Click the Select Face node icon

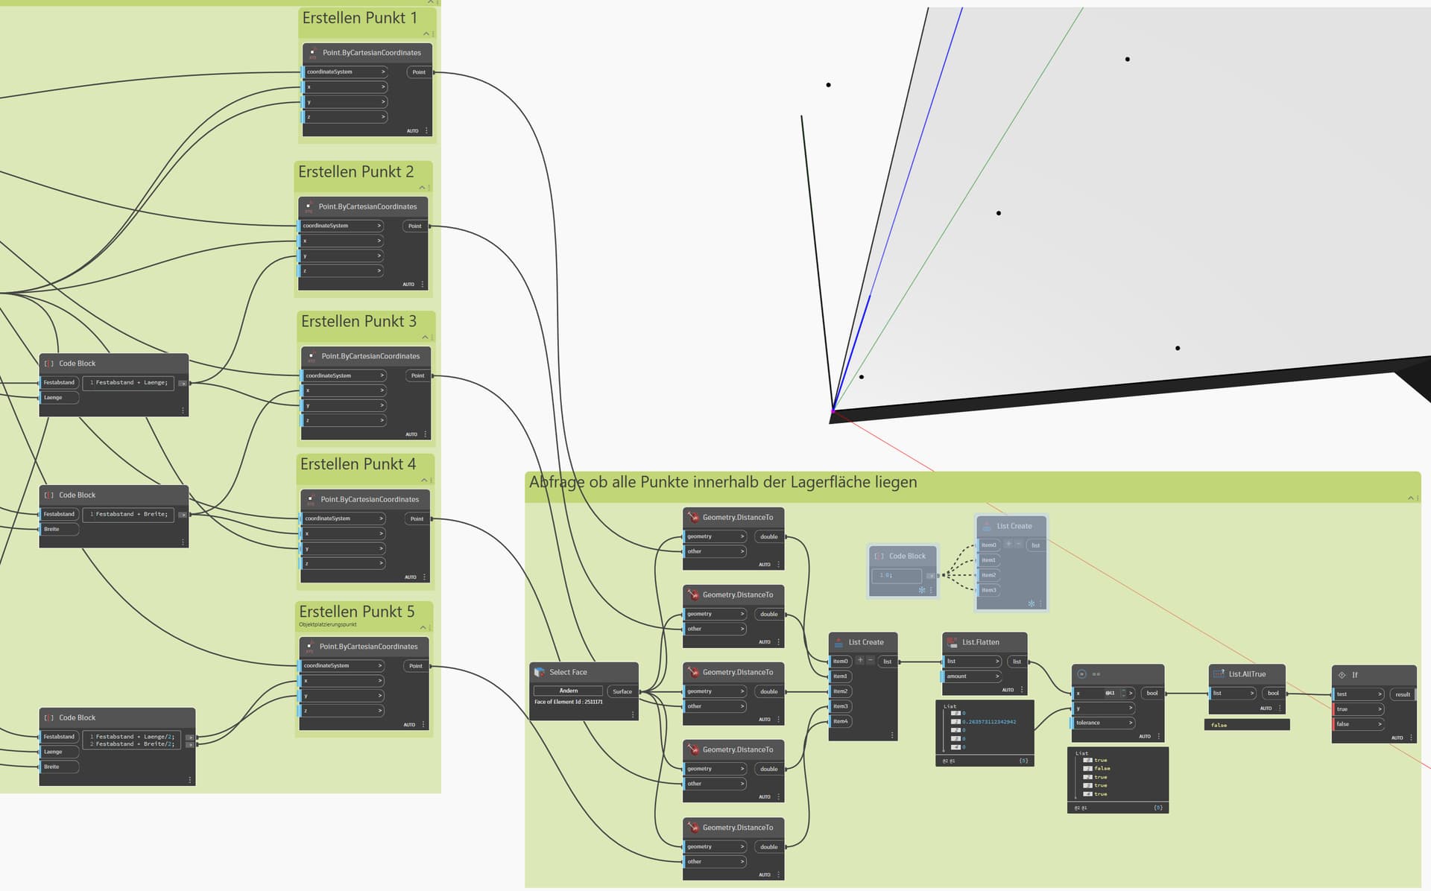[540, 672]
